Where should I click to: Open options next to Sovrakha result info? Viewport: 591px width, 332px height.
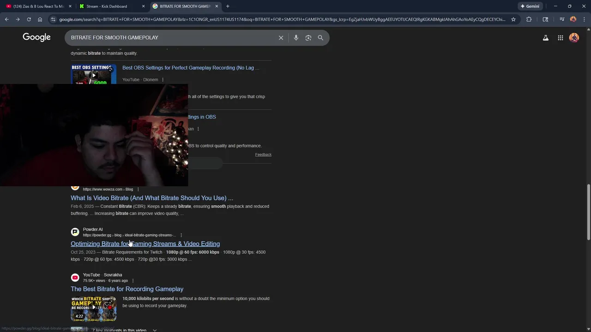point(133,281)
